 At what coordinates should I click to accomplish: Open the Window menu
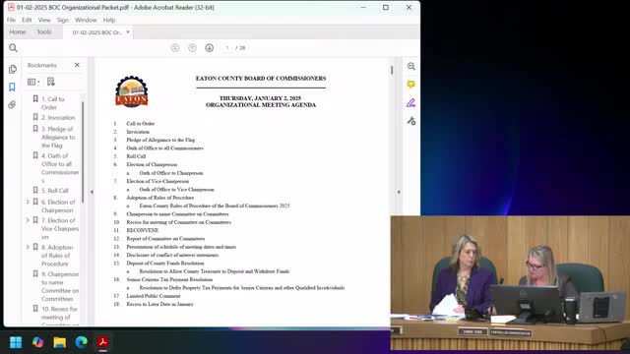pyautogui.click(x=86, y=20)
